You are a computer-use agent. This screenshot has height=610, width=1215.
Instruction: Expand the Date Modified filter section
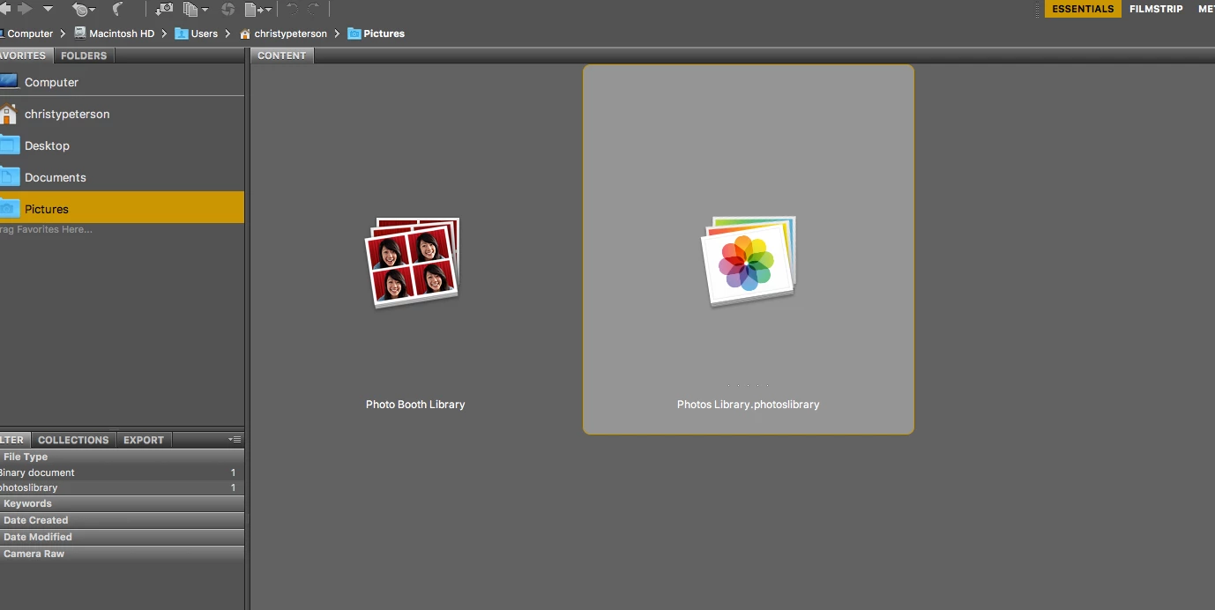[x=122, y=537]
